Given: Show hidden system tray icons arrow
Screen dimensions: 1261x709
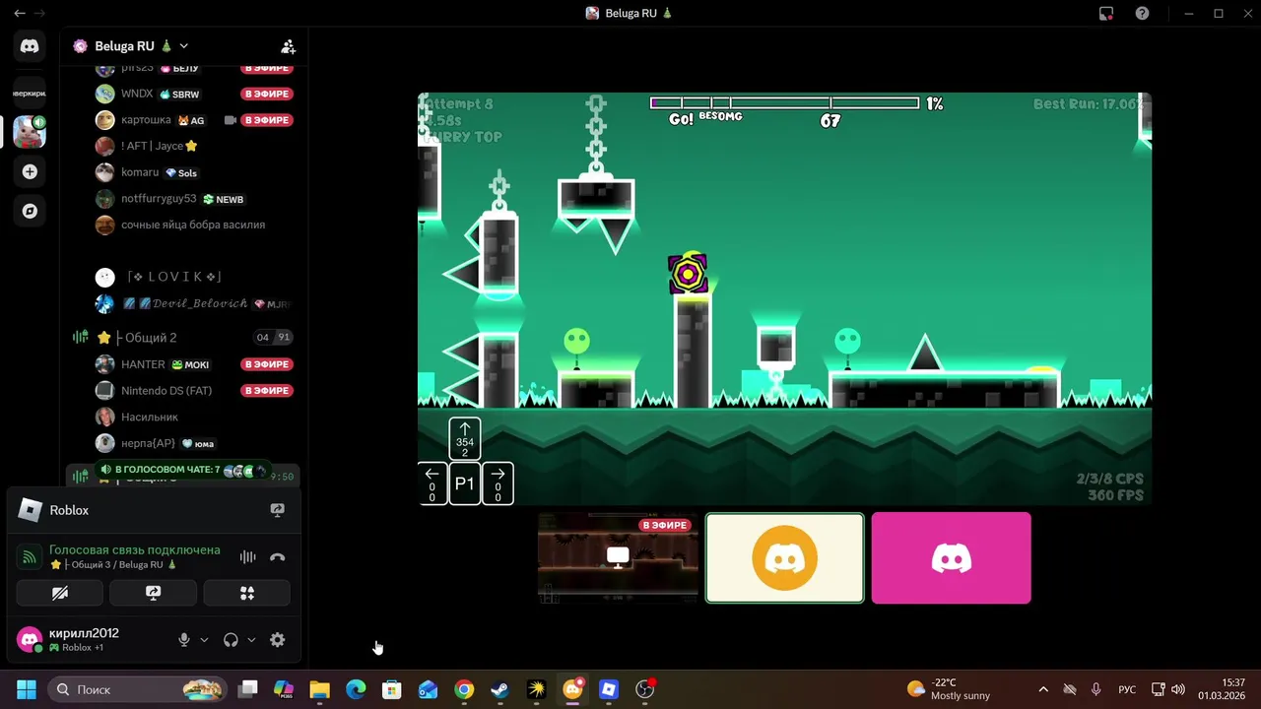Looking at the screenshot, I should coord(1043,689).
